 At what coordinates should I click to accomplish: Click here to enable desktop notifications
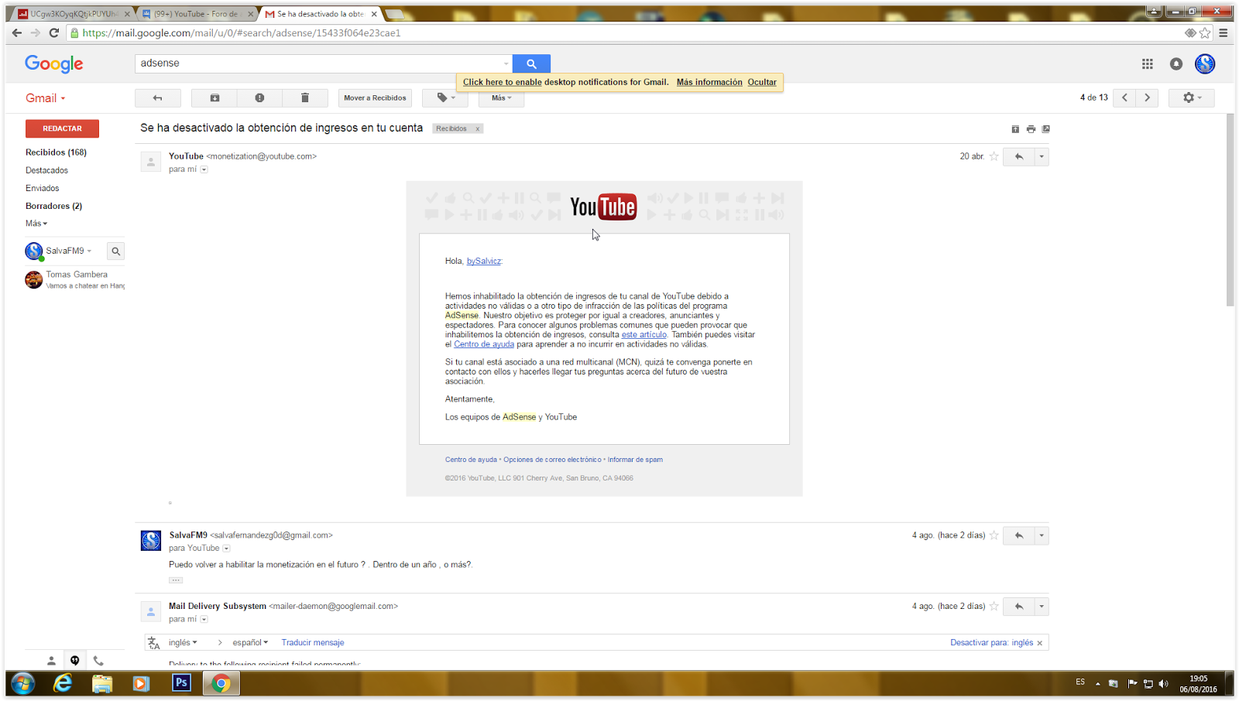tap(502, 82)
